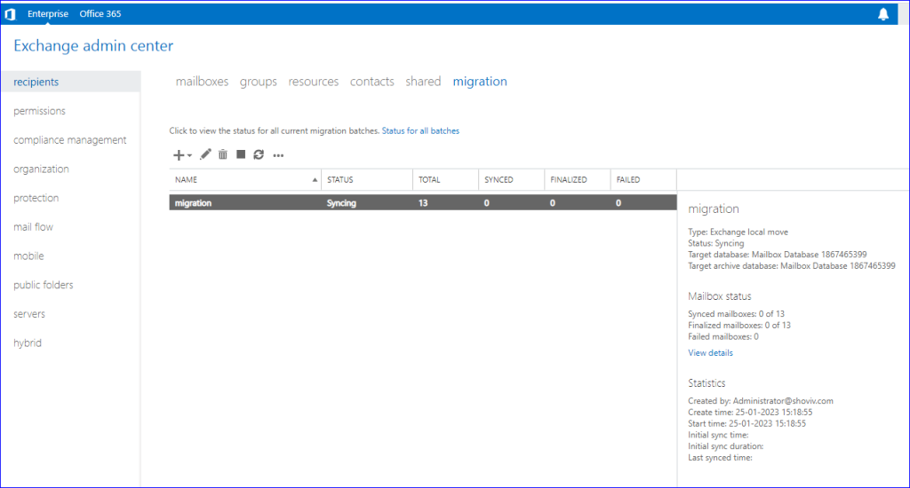The width and height of the screenshot is (910, 488).
Task: Click the Syncing status cell
Action: point(341,203)
